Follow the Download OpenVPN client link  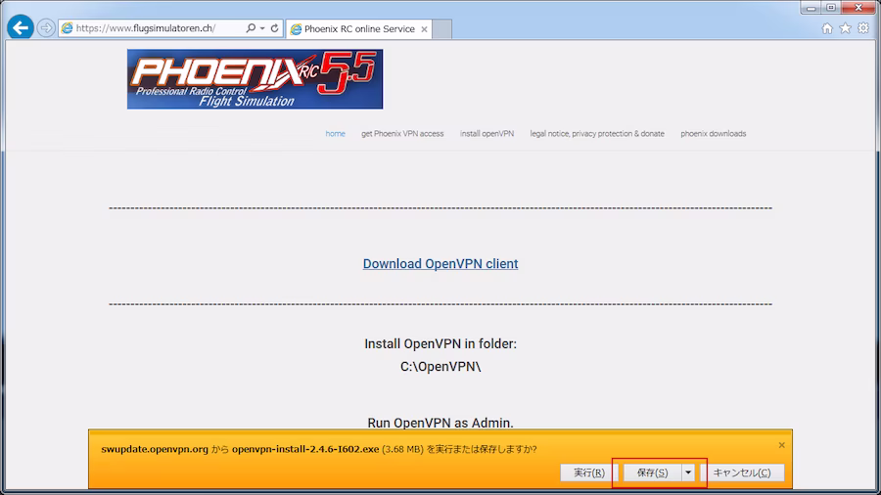click(440, 264)
